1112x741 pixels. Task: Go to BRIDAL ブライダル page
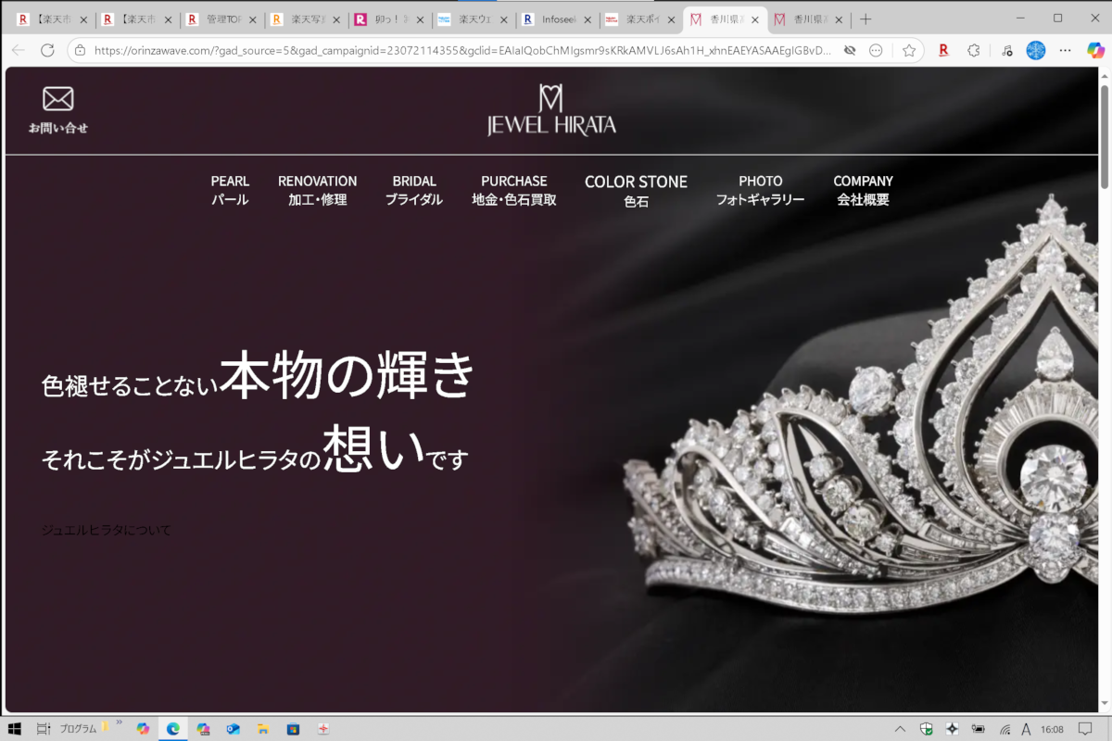414,190
